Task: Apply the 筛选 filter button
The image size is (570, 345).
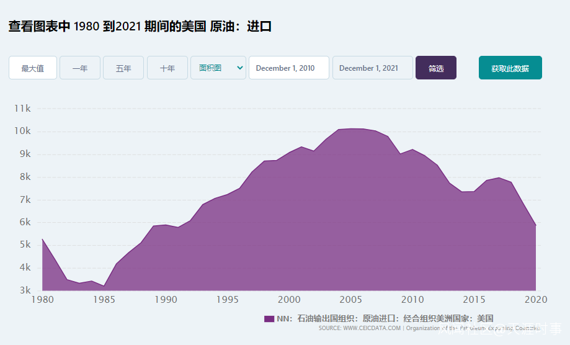Action: 436,68
